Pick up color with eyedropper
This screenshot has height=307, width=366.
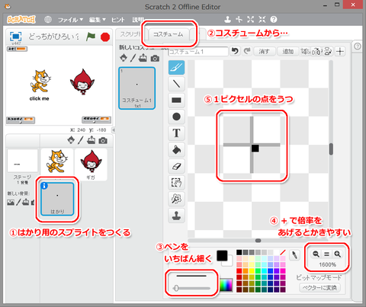tap(294, 255)
